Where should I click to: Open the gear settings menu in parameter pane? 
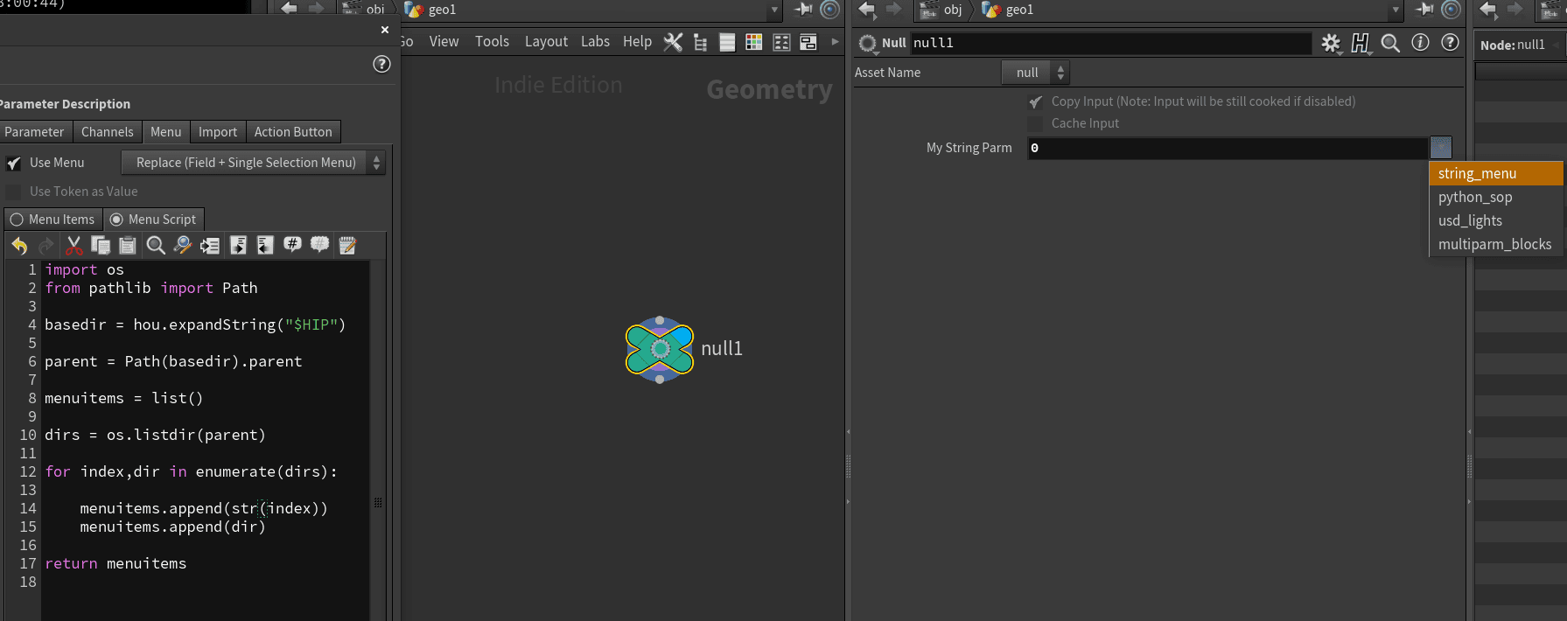[x=1331, y=43]
